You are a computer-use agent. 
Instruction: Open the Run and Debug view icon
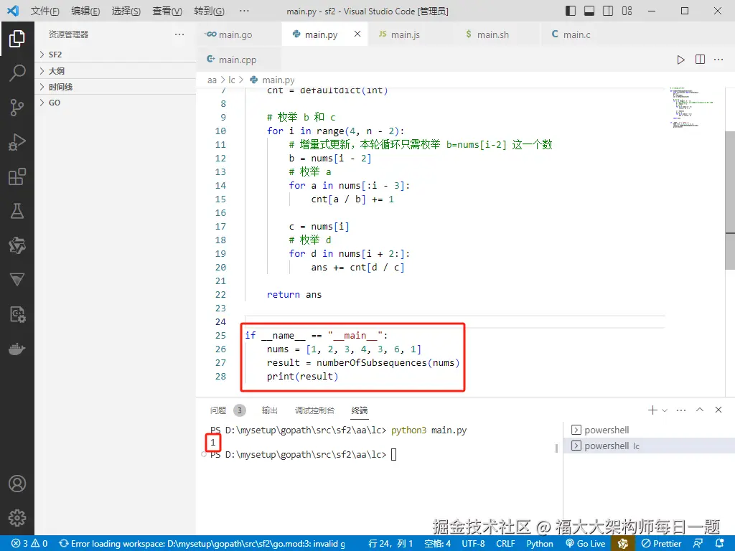[x=17, y=142]
